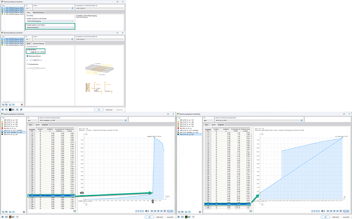Open unit dropdown beside Schubsteifigkeit value
352x219 pixels.
(39, 52)
